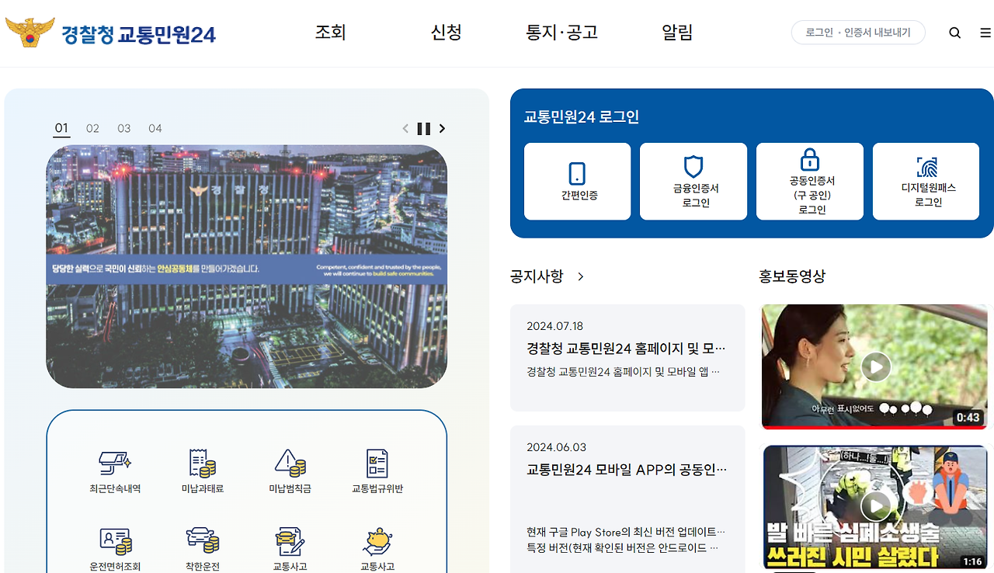Open the 운전면허조회 license card icon
The height and width of the screenshot is (573, 994).
115,541
